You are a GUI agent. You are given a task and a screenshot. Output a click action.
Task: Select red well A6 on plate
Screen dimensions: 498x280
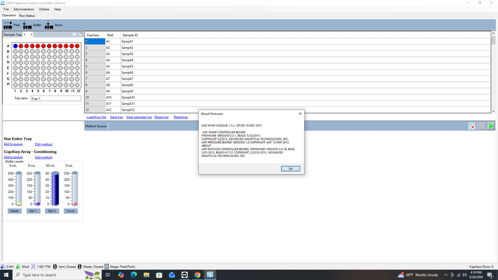(44, 46)
